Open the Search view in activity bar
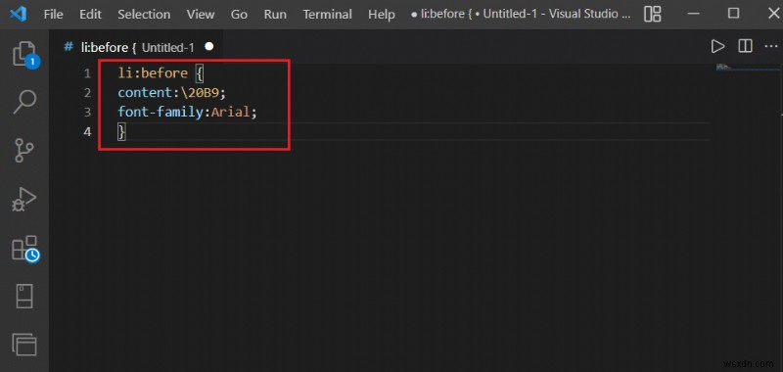The image size is (783, 372). [x=24, y=102]
